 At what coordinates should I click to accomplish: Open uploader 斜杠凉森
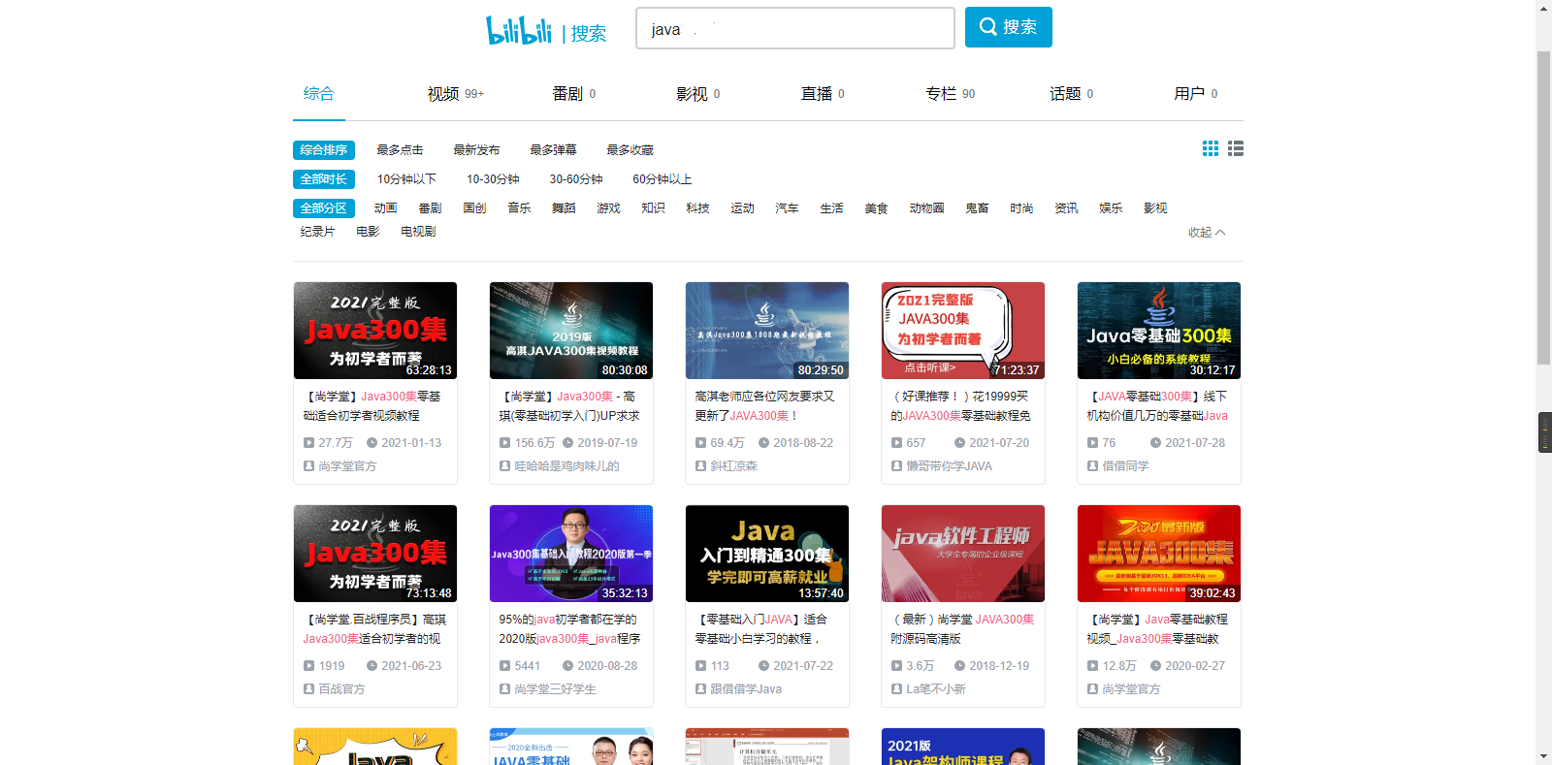pos(733,466)
